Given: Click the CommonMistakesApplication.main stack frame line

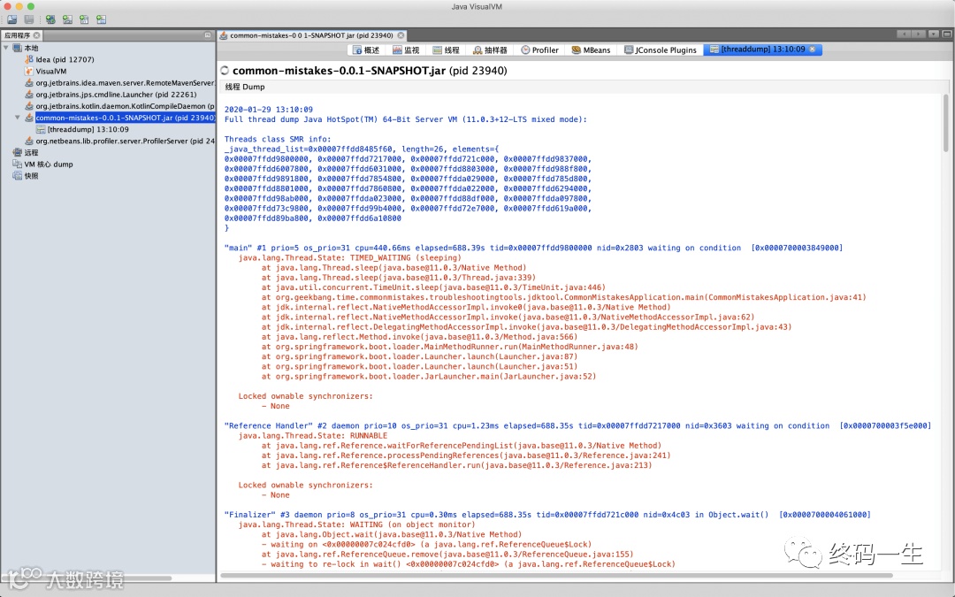Looking at the screenshot, I should 564,297.
